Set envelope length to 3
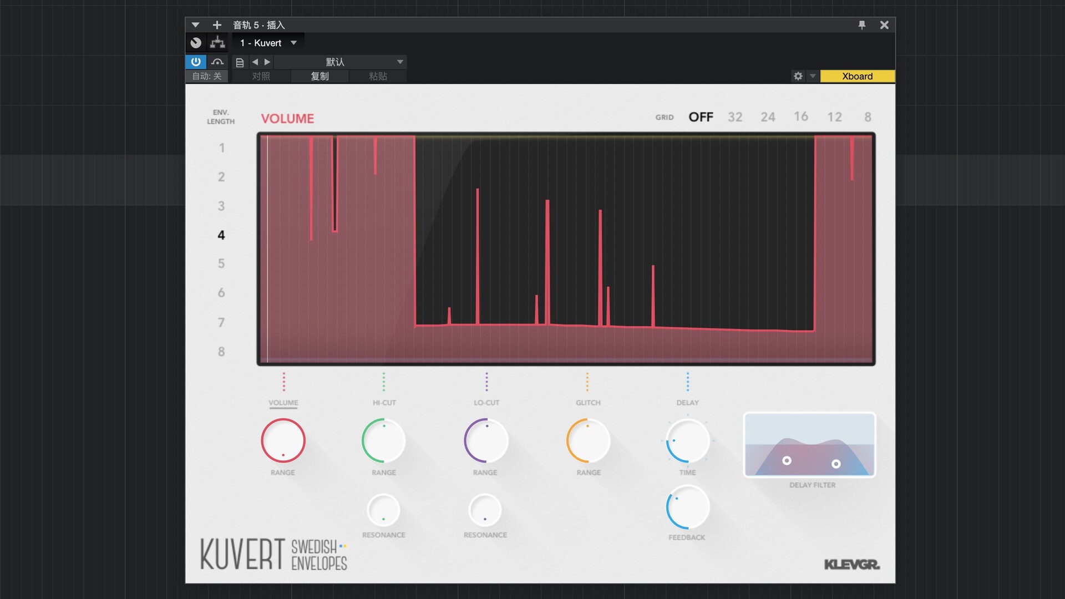This screenshot has height=599, width=1065. 221,206
